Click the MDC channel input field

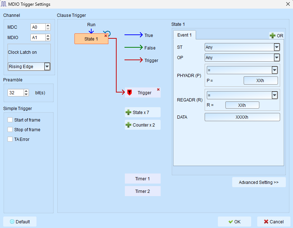point(38,27)
